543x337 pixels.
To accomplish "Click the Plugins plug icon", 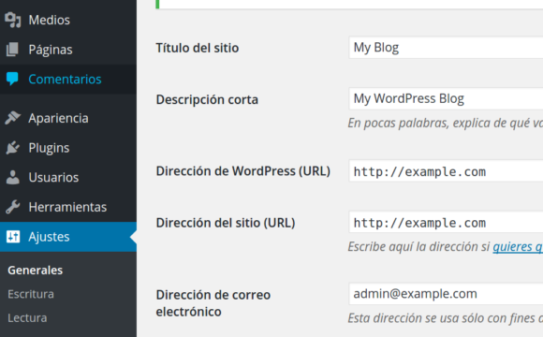I will [13, 148].
